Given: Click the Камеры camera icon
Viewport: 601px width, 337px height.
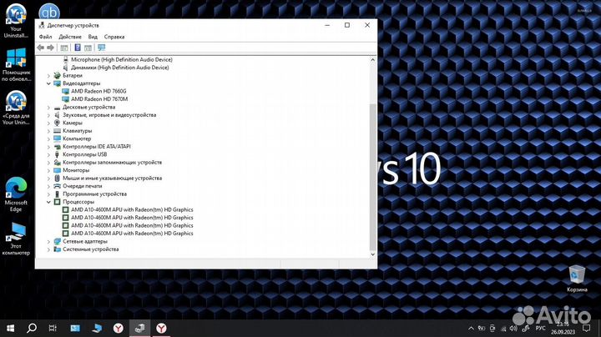Looking at the screenshot, I should coord(57,123).
